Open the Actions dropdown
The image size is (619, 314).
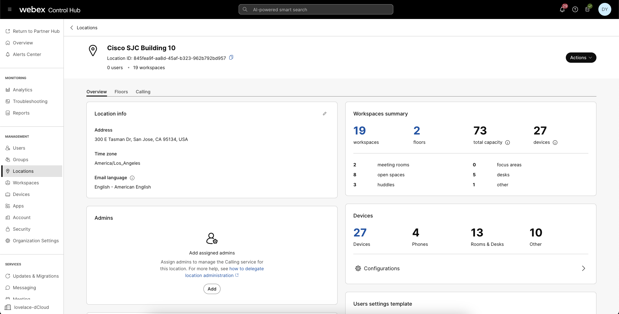tap(581, 58)
